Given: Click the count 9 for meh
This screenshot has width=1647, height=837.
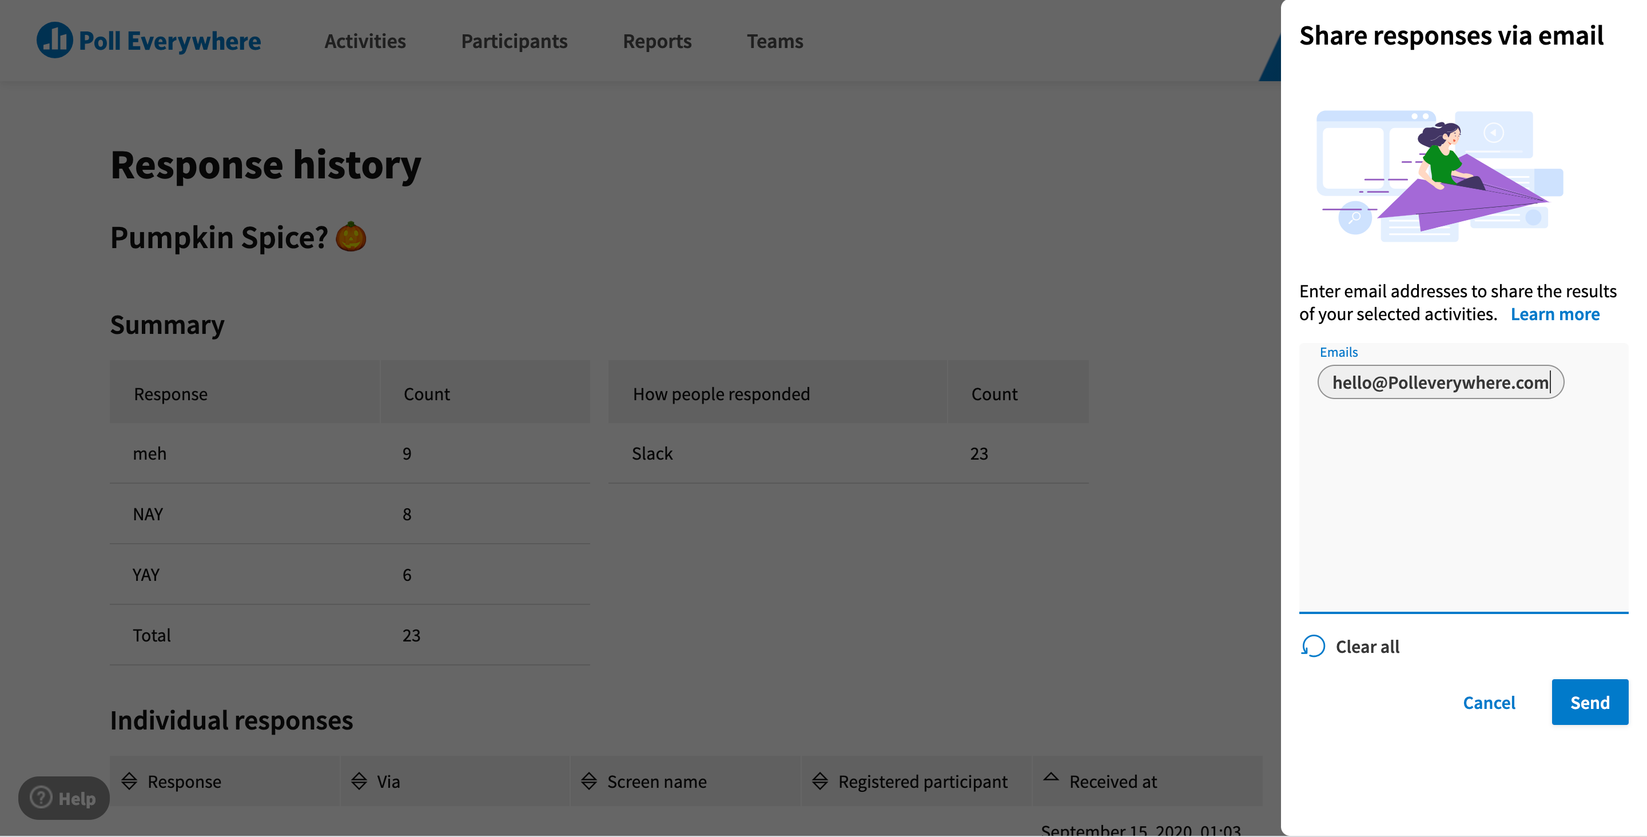Looking at the screenshot, I should (x=407, y=453).
